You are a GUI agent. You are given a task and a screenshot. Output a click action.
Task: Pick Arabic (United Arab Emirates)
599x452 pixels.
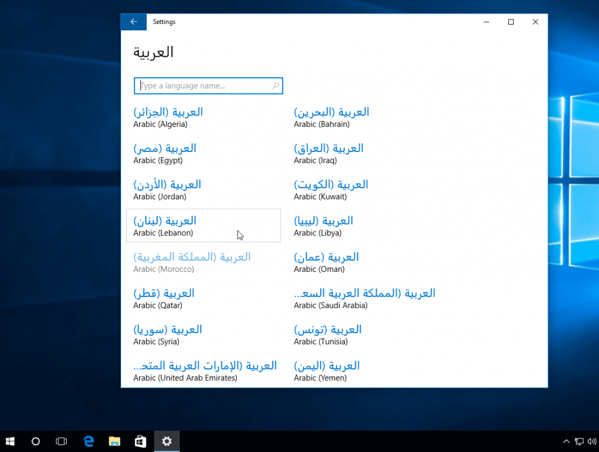click(x=205, y=371)
